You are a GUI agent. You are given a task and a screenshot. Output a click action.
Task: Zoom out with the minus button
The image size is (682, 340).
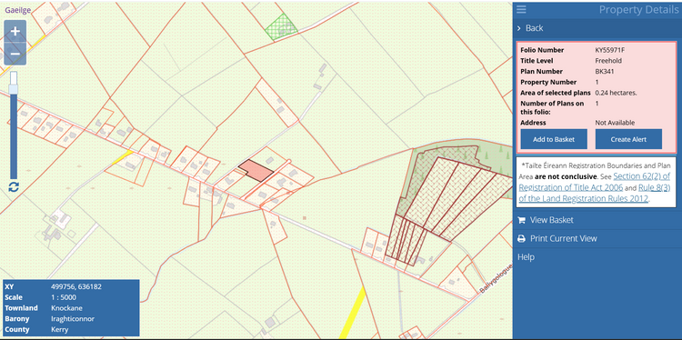pyautogui.click(x=15, y=54)
